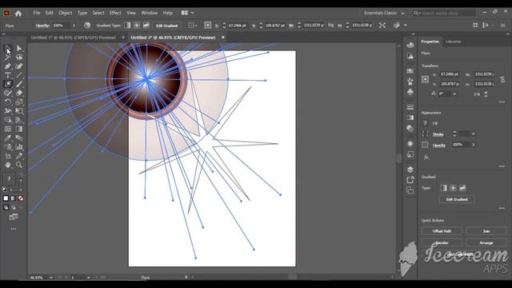This screenshot has width=512, height=288.
Task: Select the Eyedropper tool
Action: point(7,138)
